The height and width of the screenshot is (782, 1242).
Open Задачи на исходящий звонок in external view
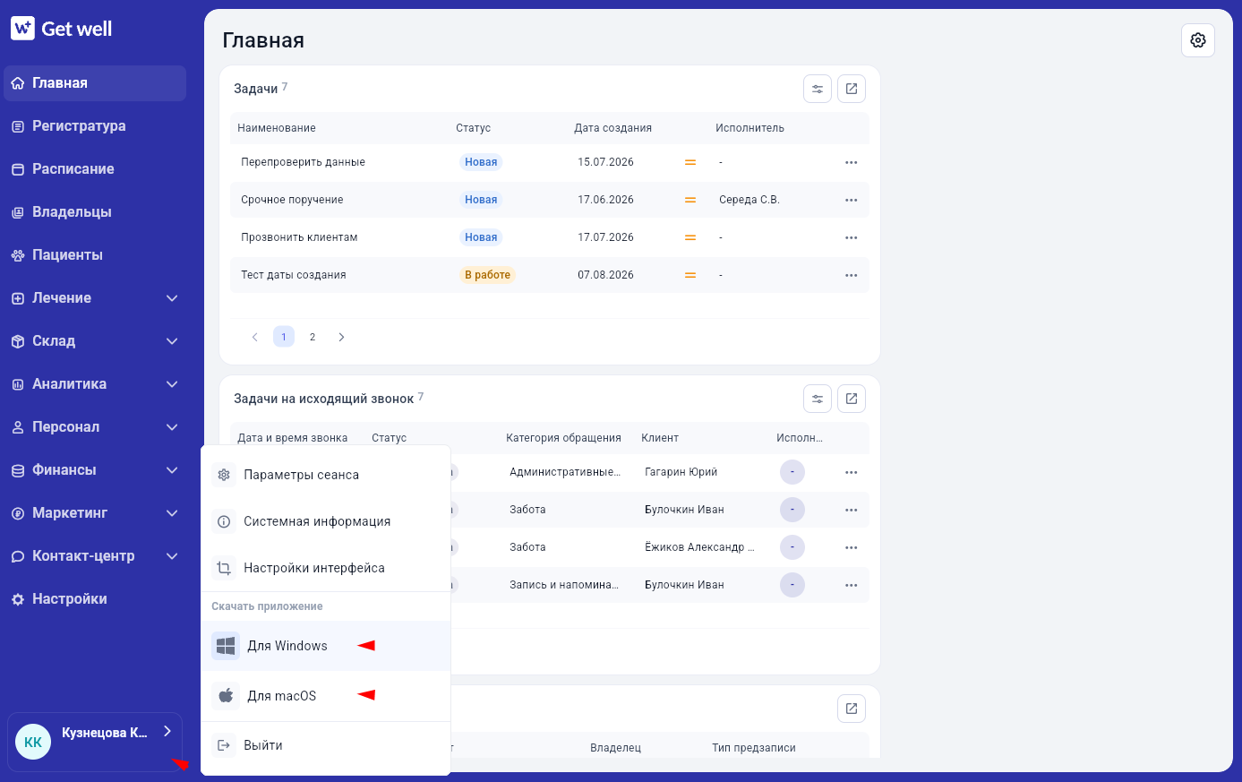[x=852, y=399]
